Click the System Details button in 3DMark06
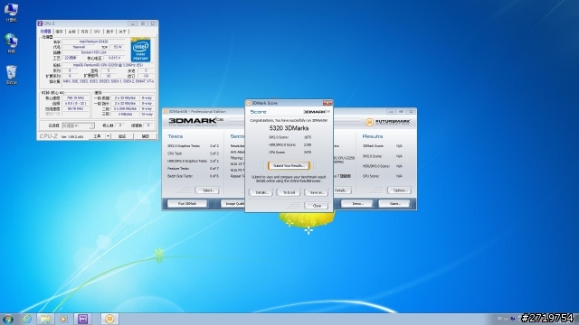Screen dimensions: 579x325 click(342, 190)
